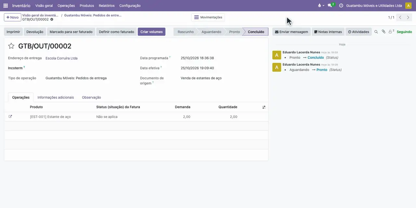416x208 pixels.
Task: Show help tooltip for Data efetiva
Action: tap(161, 67)
